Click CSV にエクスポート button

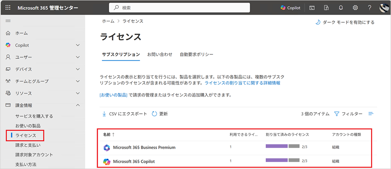(x=125, y=114)
